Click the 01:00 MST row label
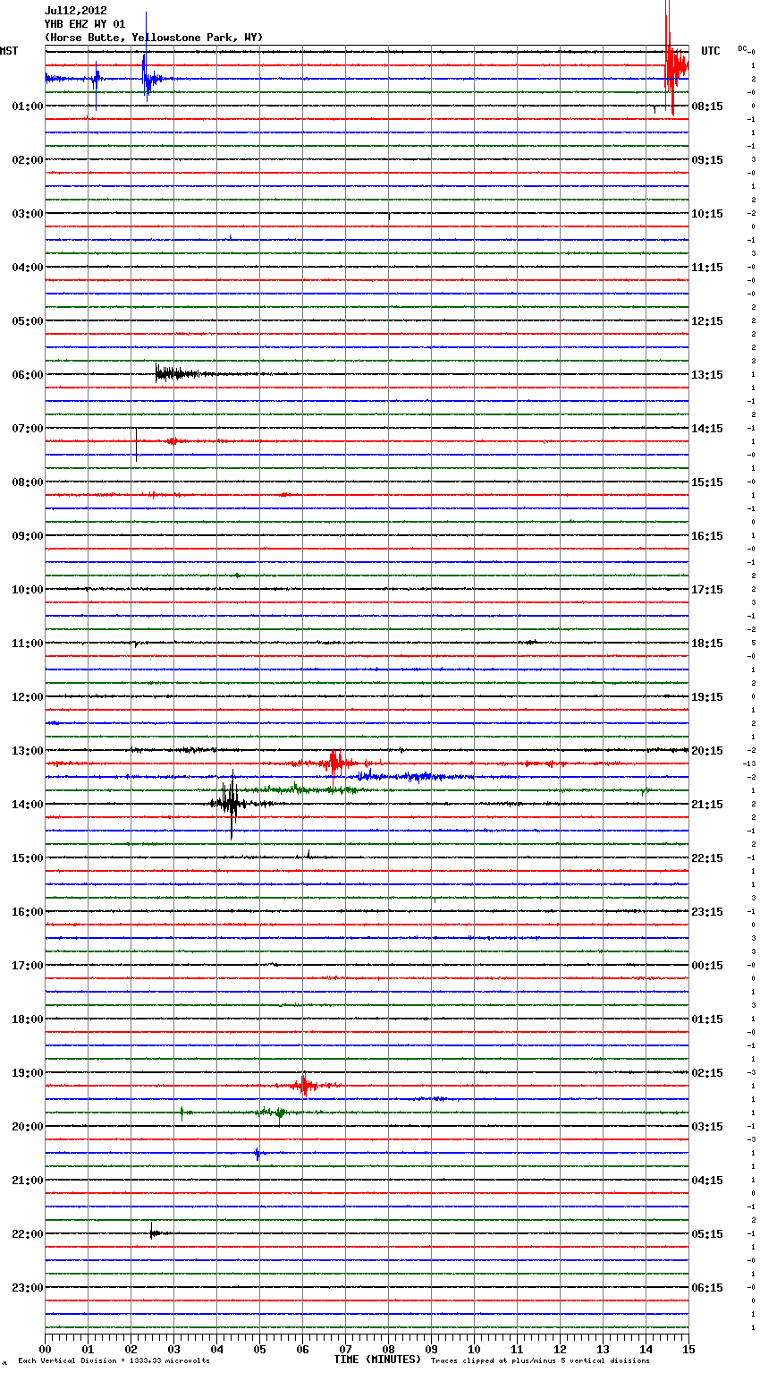The image size is (760, 1373). pos(27,107)
